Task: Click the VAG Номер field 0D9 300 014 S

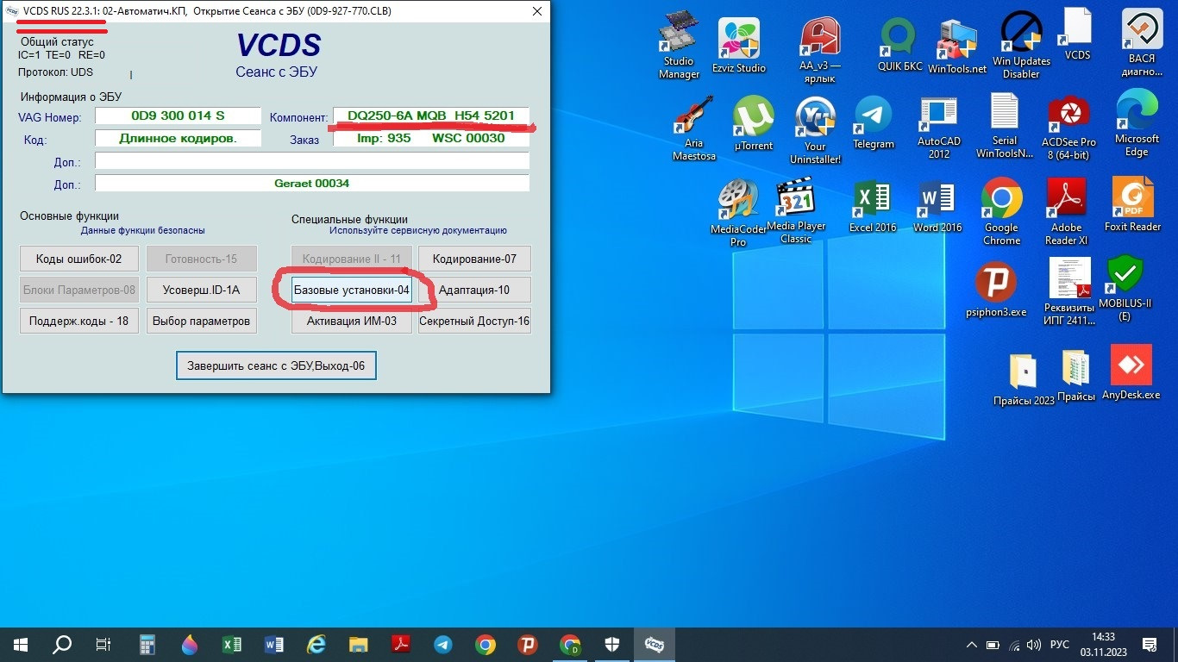Action: point(178,116)
